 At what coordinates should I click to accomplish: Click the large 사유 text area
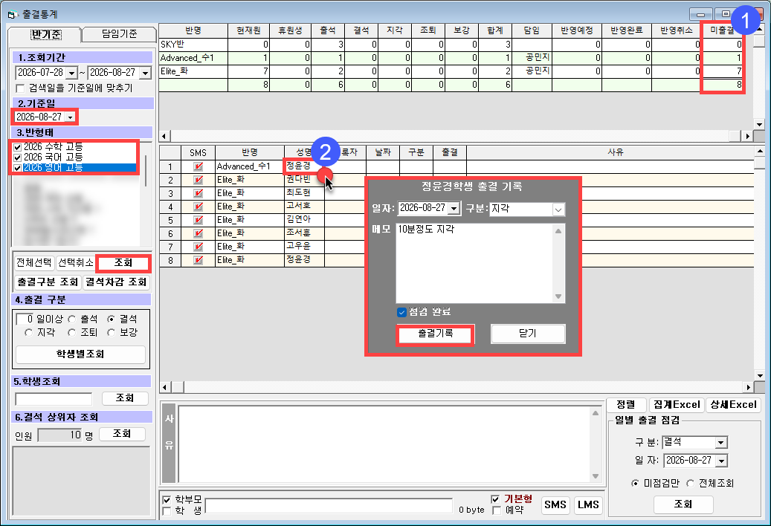[x=385, y=444]
